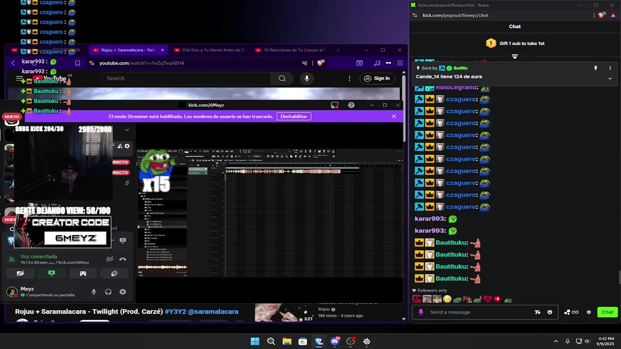Switch to Dile Esto a Tu Mente tab
This screenshot has width=621, height=349.
point(210,50)
